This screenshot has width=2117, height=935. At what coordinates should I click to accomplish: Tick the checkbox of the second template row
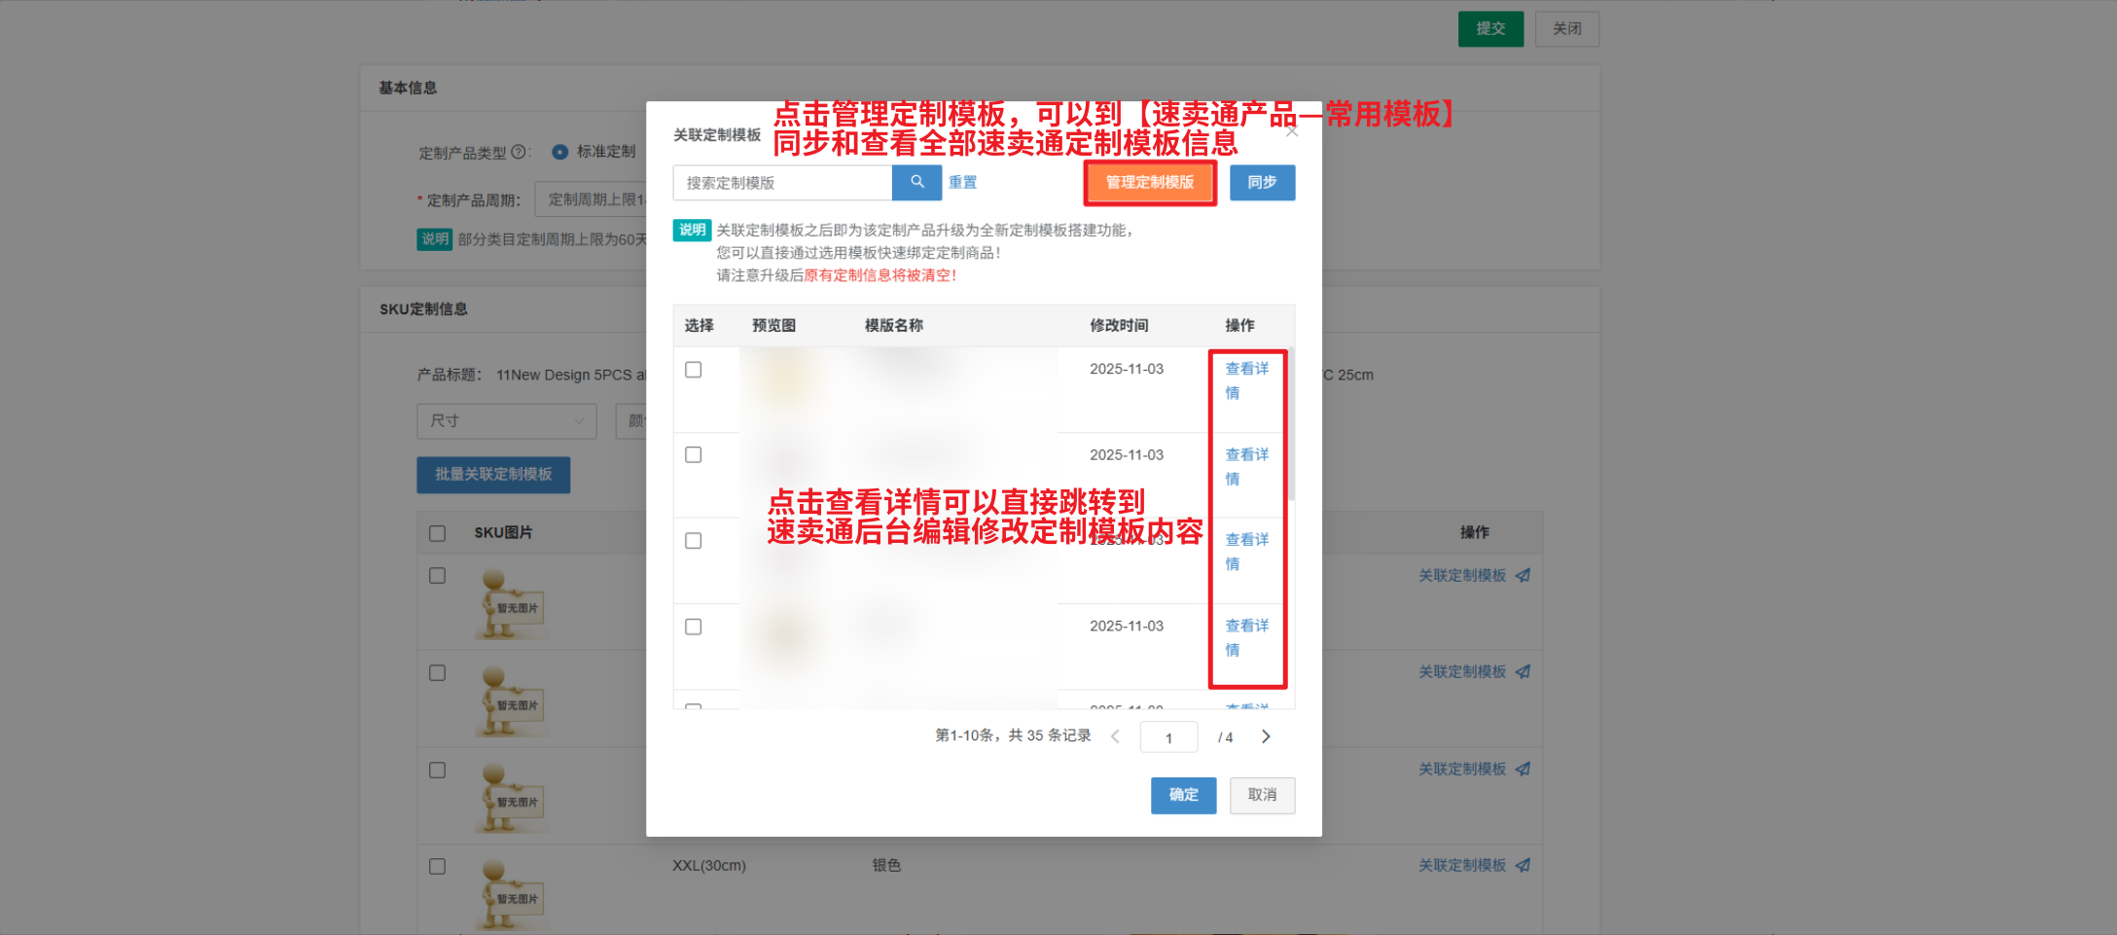(x=693, y=455)
